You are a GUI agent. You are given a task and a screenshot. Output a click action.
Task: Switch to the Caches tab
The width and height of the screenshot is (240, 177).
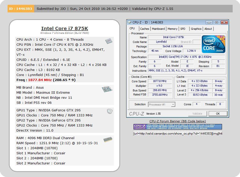coord(144,29)
